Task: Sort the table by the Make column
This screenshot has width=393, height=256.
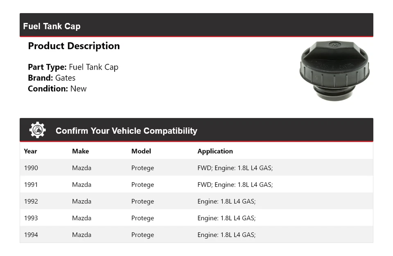Action: [80, 151]
